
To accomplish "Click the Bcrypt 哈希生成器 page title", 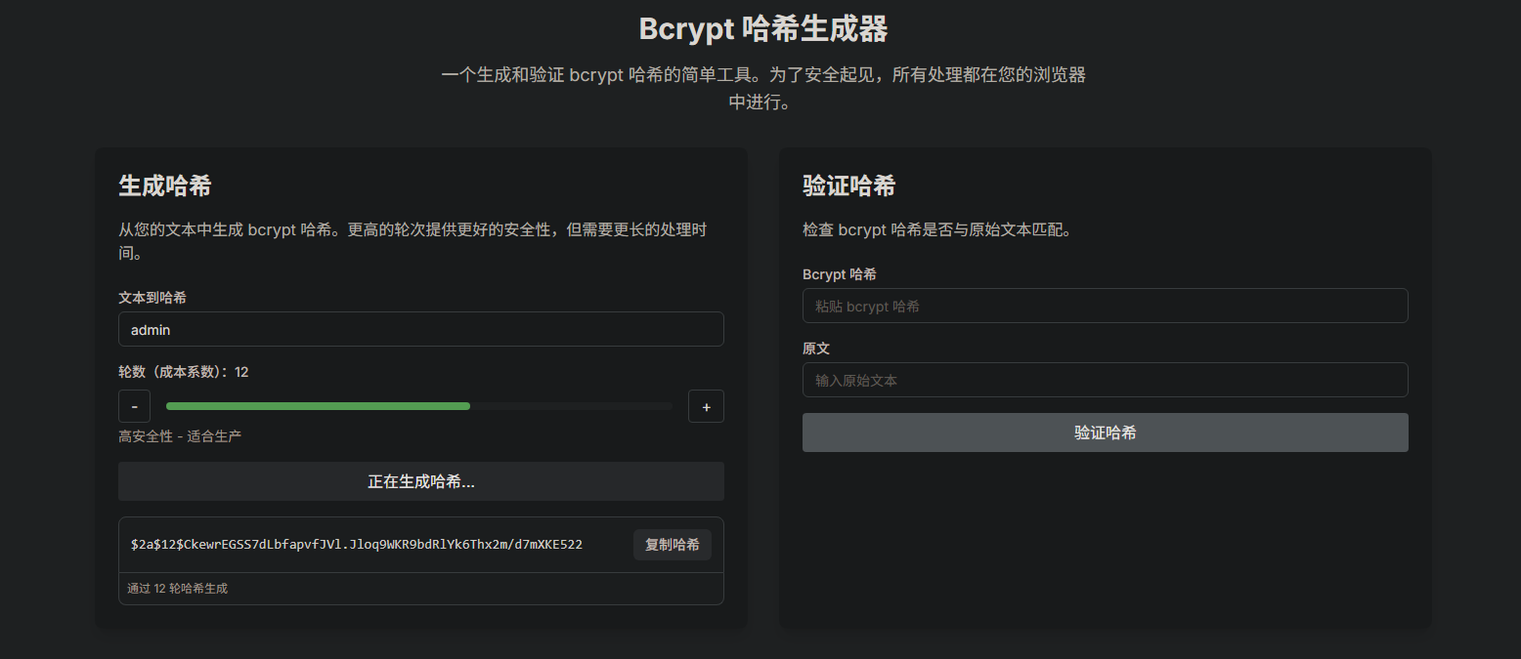I will point(762,29).
